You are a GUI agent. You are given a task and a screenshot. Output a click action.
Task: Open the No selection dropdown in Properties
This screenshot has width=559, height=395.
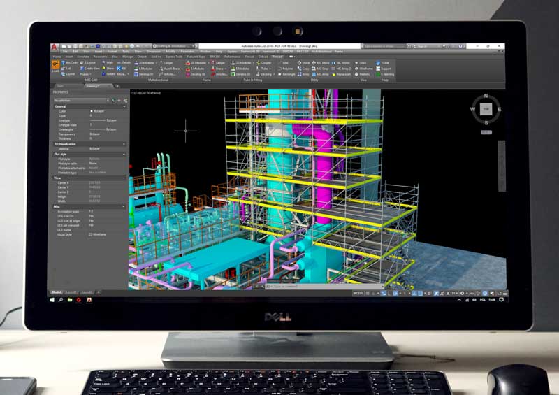[x=81, y=101]
